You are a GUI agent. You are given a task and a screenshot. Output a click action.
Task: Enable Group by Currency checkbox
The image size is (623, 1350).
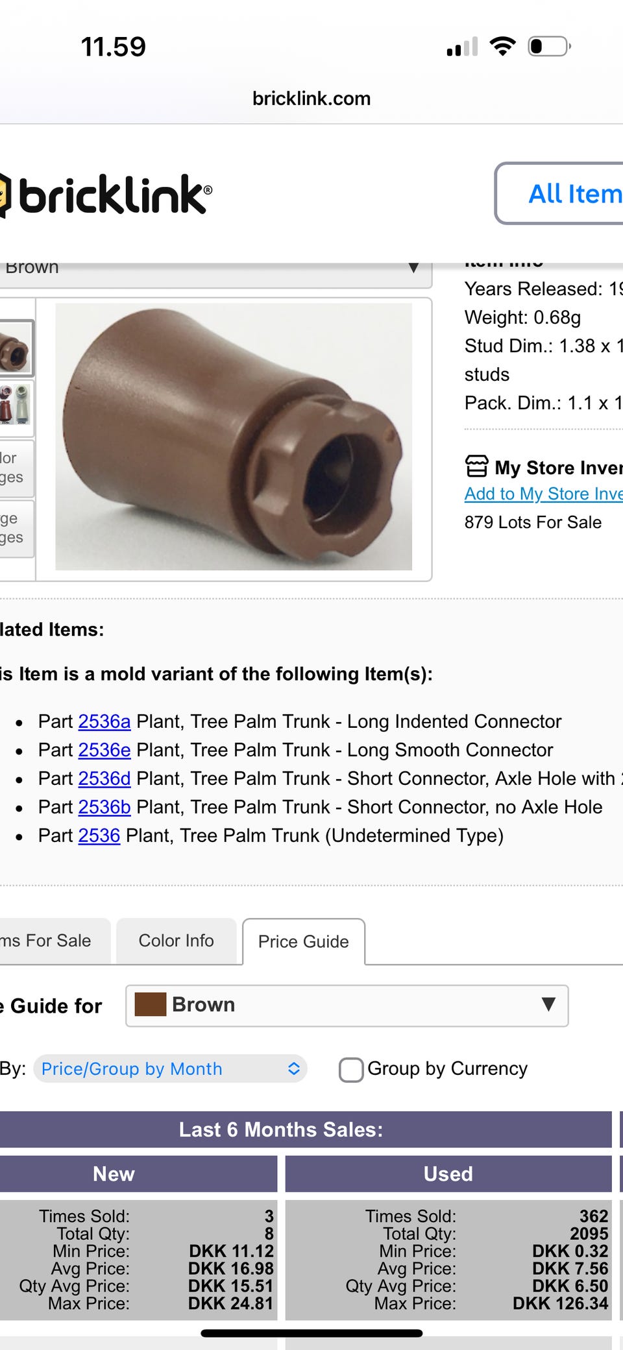351,1069
